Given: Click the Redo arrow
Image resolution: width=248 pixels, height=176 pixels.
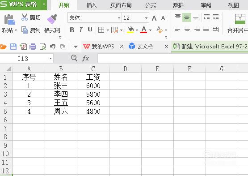Looking at the screenshot, I should tap(63, 47).
